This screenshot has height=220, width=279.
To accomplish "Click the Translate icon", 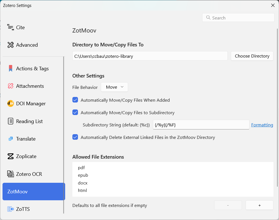I will pos(11,139).
